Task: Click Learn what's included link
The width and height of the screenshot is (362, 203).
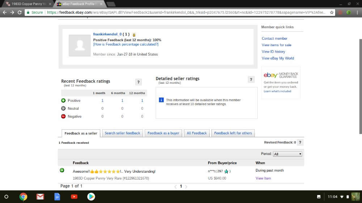Action: pos(277,91)
